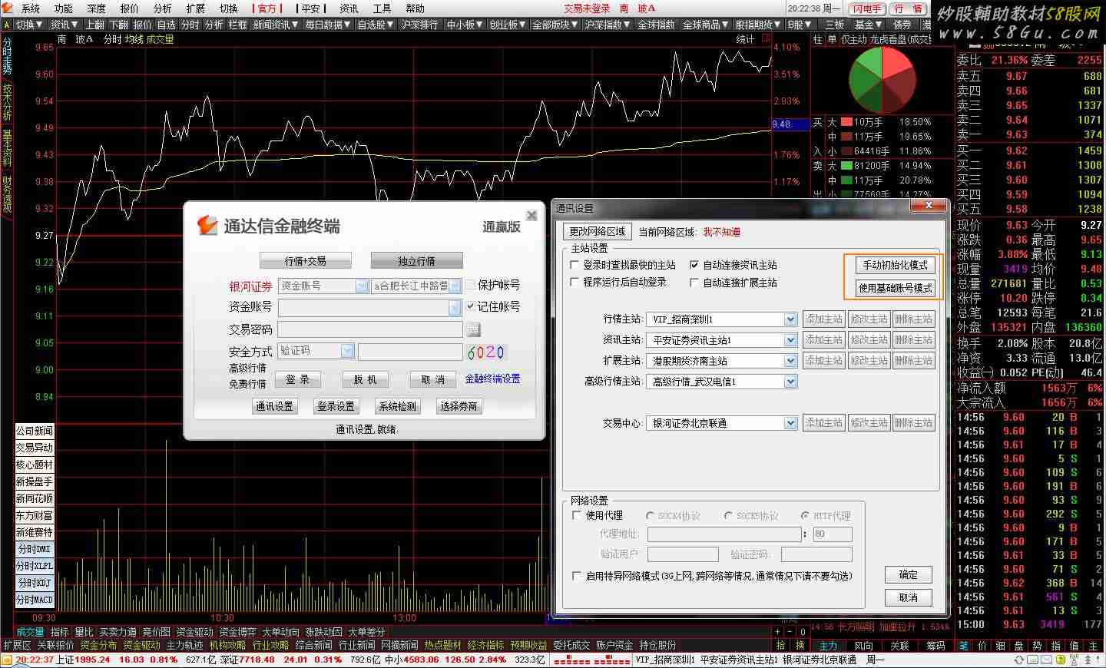
Task: Switch to the 筹码 tab at bottom right
Action: pos(935,646)
